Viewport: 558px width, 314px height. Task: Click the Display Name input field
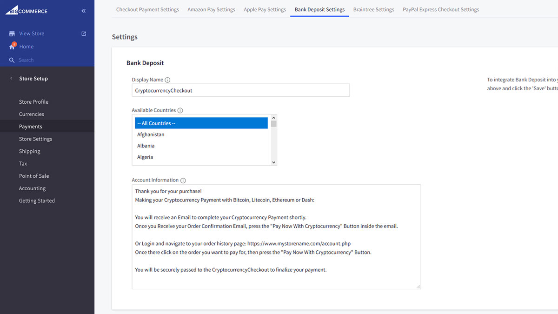pos(241,90)
